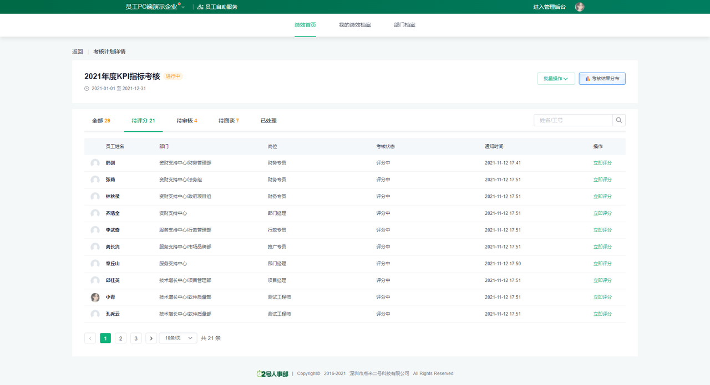Open the 10条/页 page size dropdown
The image size is (710, 385).
[x=178, y=338]
